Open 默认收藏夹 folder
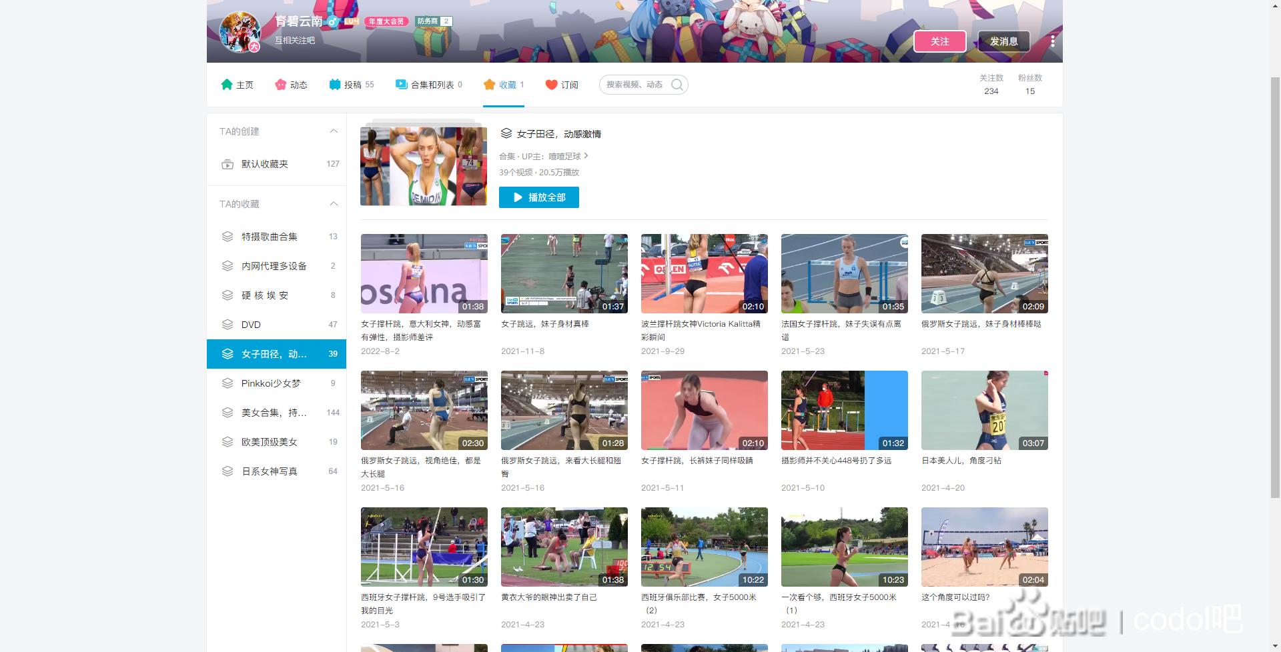 point(276,164)
